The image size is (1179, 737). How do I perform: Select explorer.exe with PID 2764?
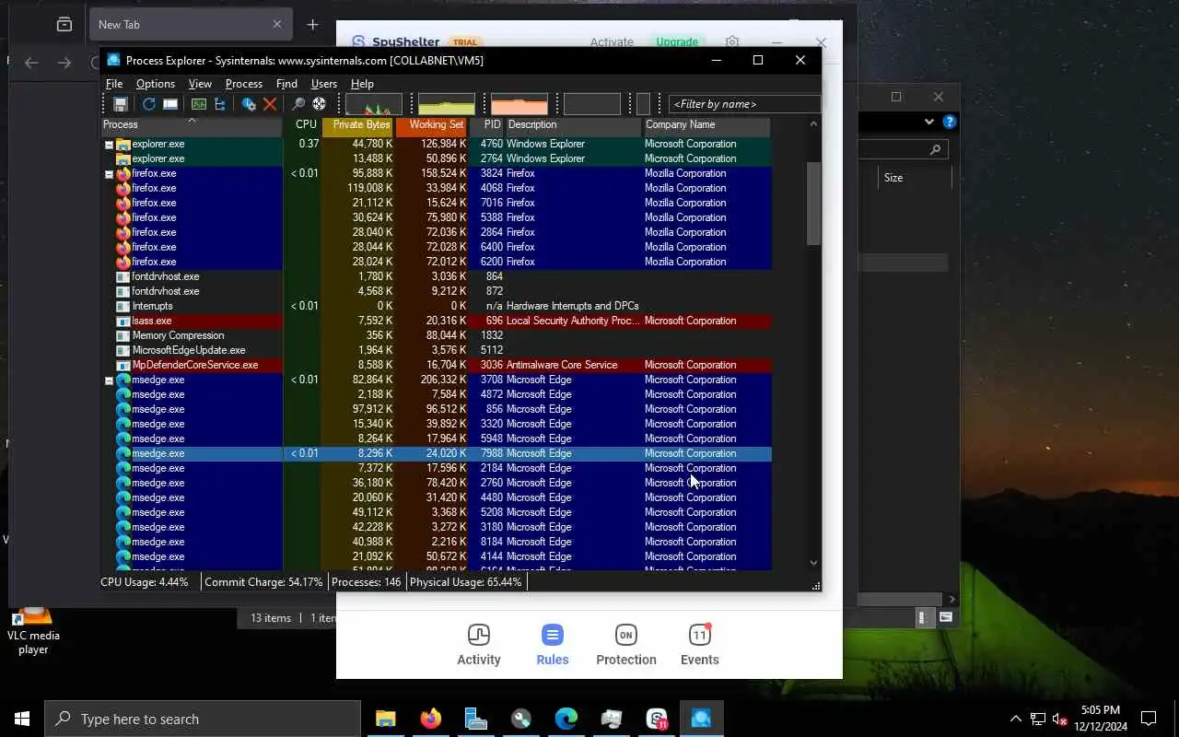point(436,158)
